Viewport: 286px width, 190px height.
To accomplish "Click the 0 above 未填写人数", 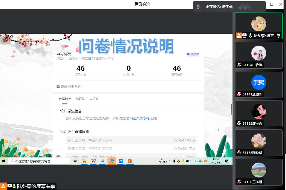I will pos(129,68).
